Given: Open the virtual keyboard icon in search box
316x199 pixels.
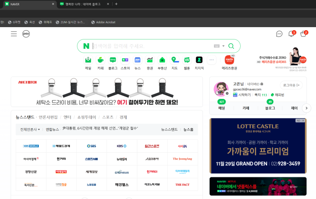Looking at the screenshot, I should 216,46.
